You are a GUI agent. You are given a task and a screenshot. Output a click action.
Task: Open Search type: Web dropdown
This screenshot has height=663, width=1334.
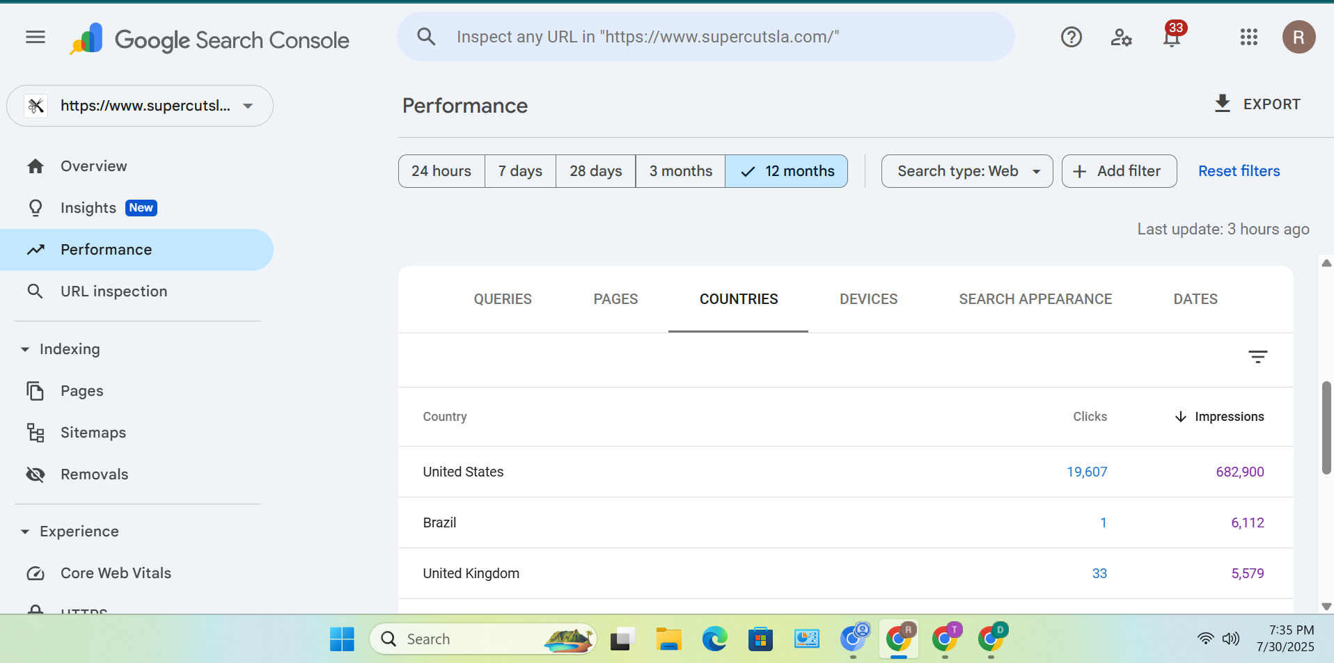967,171
